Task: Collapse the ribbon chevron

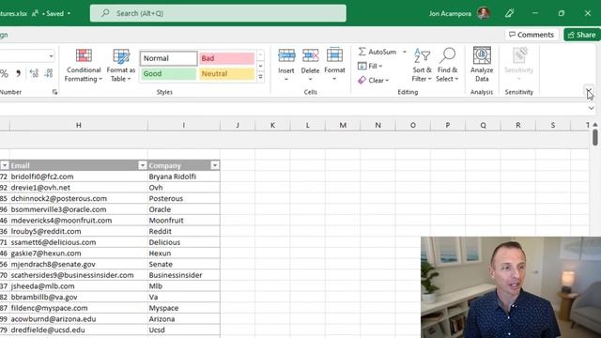Action: [x=589, y=91]
